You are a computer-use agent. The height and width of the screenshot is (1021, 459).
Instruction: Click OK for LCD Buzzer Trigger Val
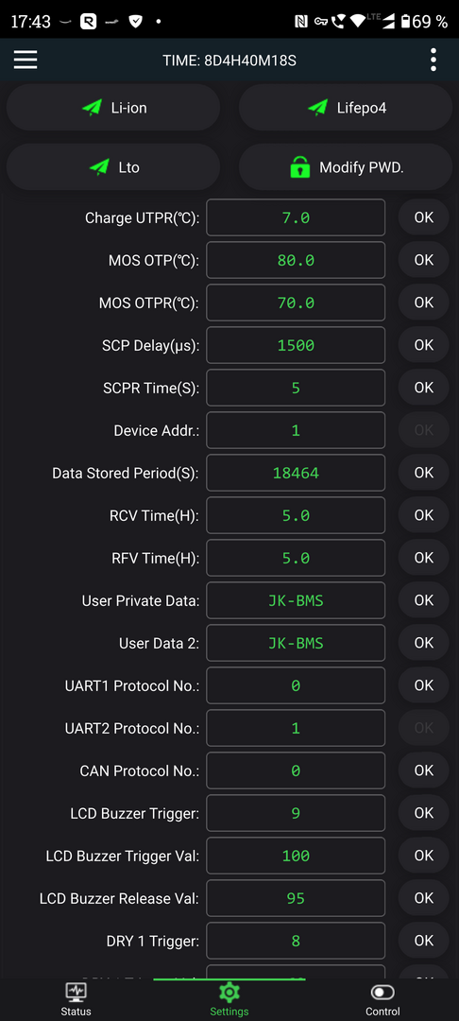click(x=423, y=856)
